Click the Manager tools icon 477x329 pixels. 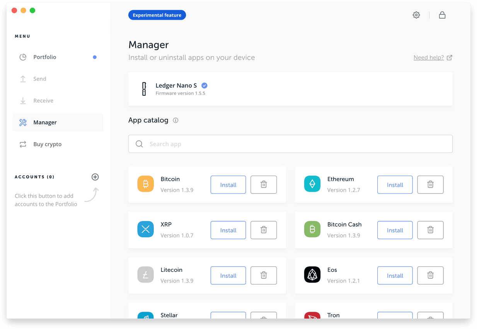[23, 122]
